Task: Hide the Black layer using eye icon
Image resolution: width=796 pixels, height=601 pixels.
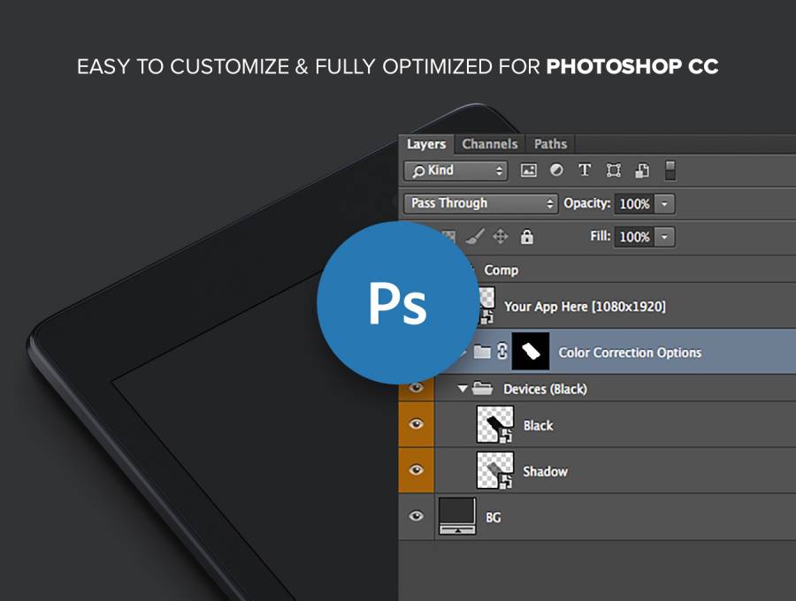Action: click(416, 425)
